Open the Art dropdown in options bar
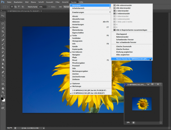Image resolution: width=171 pixels, height=130 pixels. point(66,7)
